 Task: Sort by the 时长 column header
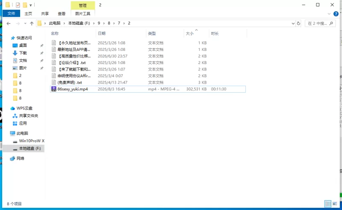[215, 33]
